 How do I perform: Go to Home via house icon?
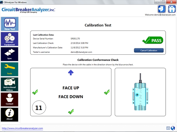(172, 9)
